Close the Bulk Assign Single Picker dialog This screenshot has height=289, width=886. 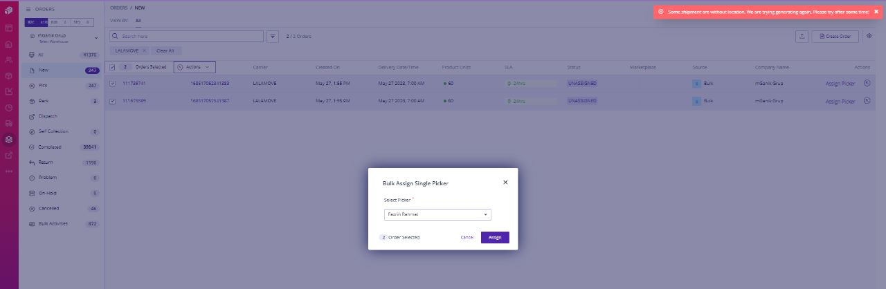(x=505, y=182)
